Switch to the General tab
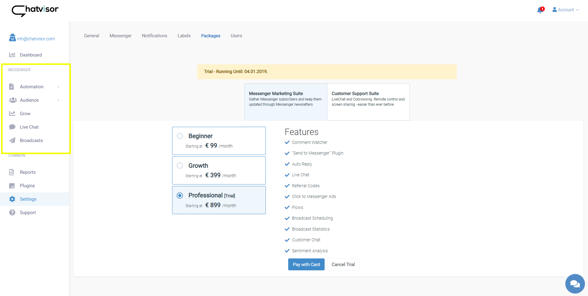The image size is (588, 296). point(92,36)
